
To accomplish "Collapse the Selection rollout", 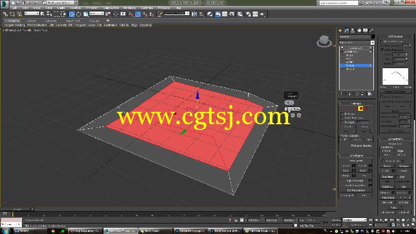I will coord(356,103).
